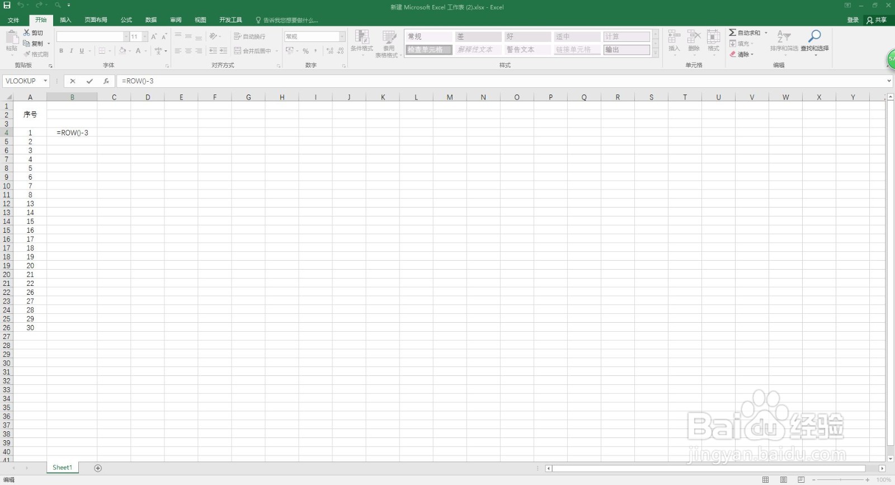Viewport: 895px width, 485px height.
Task: Switch to the Formulas (公式) tab
Action: 126,20
